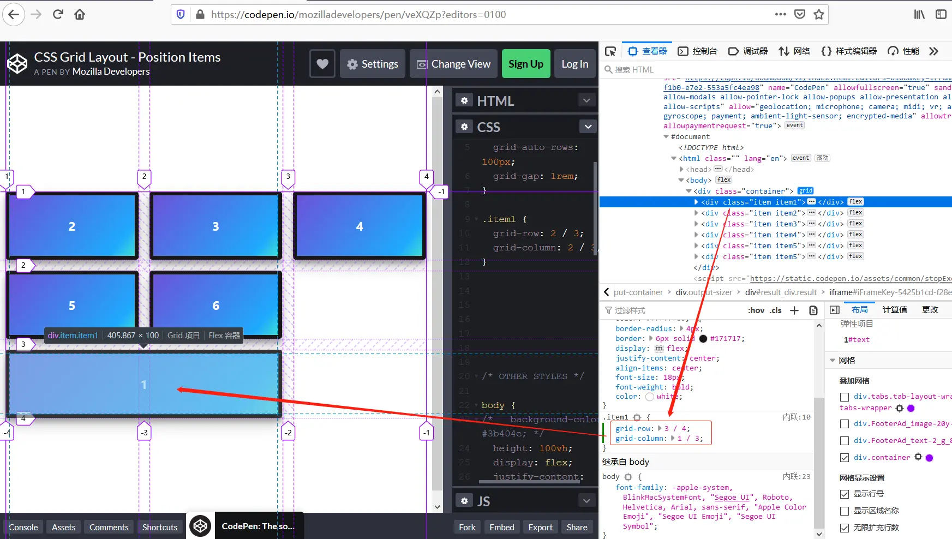Click the Change View button
The width and height of the screenshot is (952, 539).
454,64
